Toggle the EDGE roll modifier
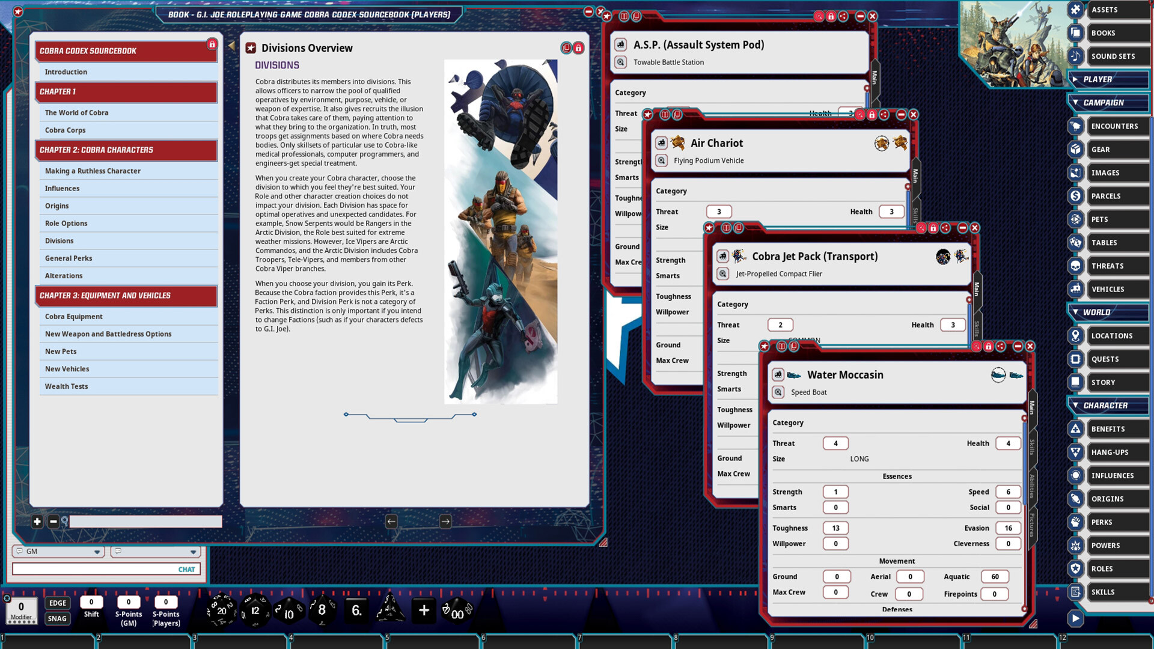This screenshot has height=649, width=1154. click(x=58, y=603)
